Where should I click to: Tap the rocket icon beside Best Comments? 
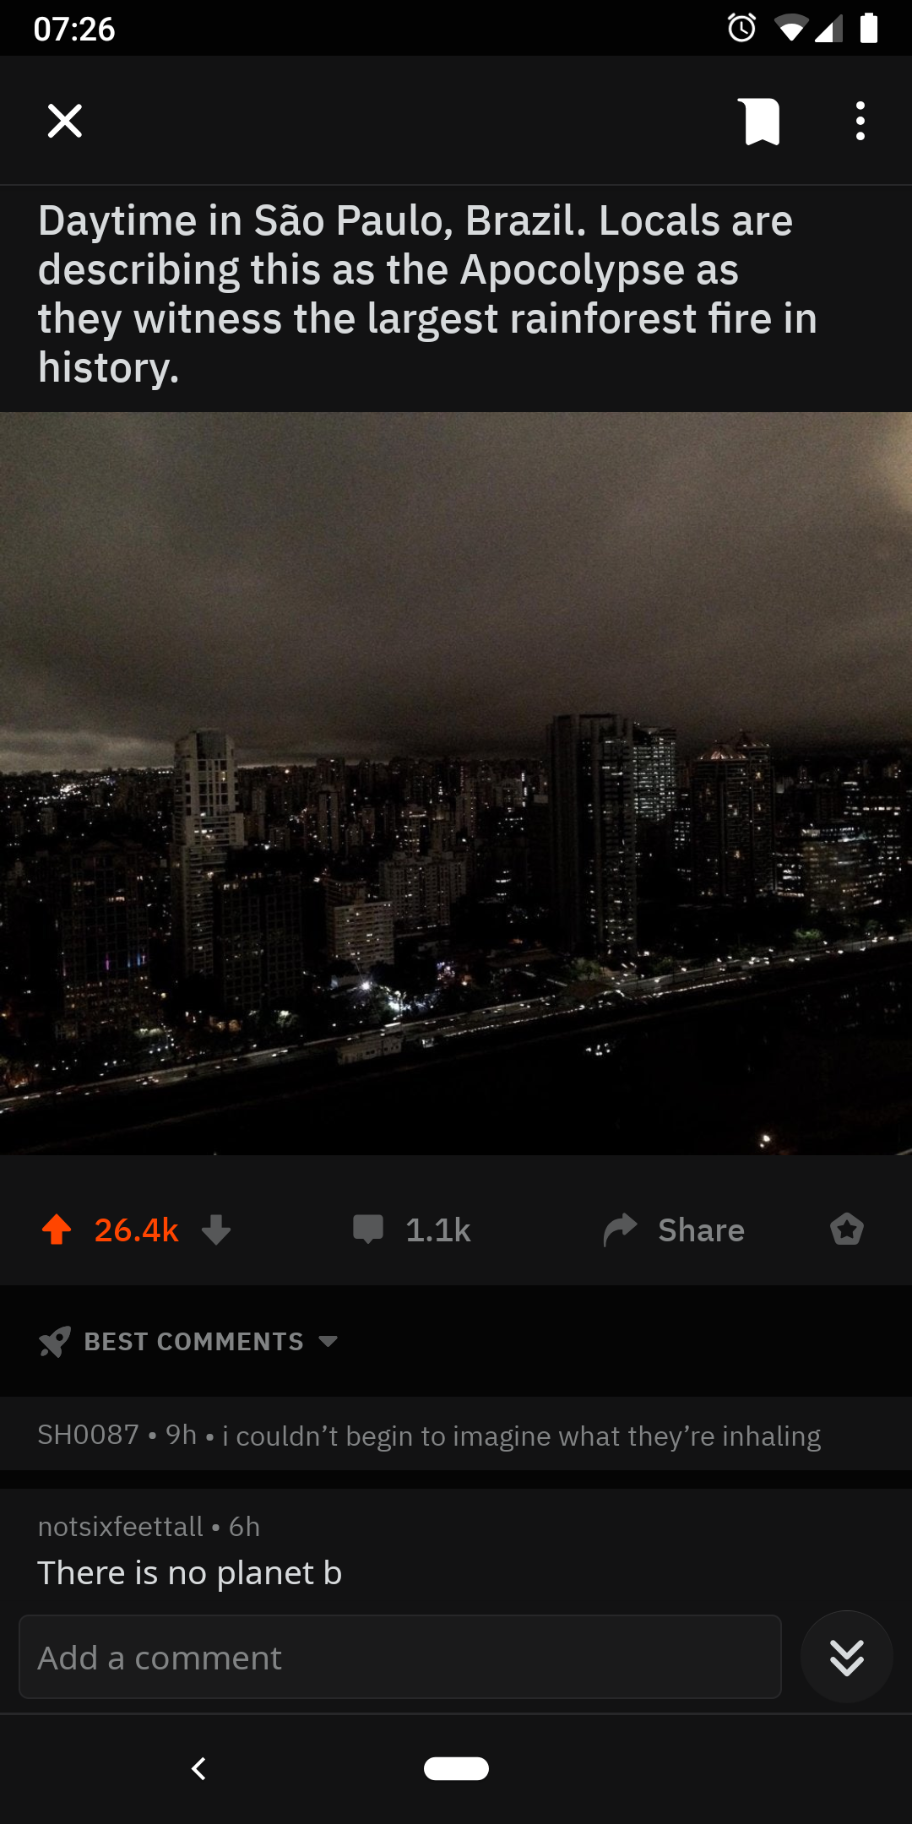click(55, 1341)
